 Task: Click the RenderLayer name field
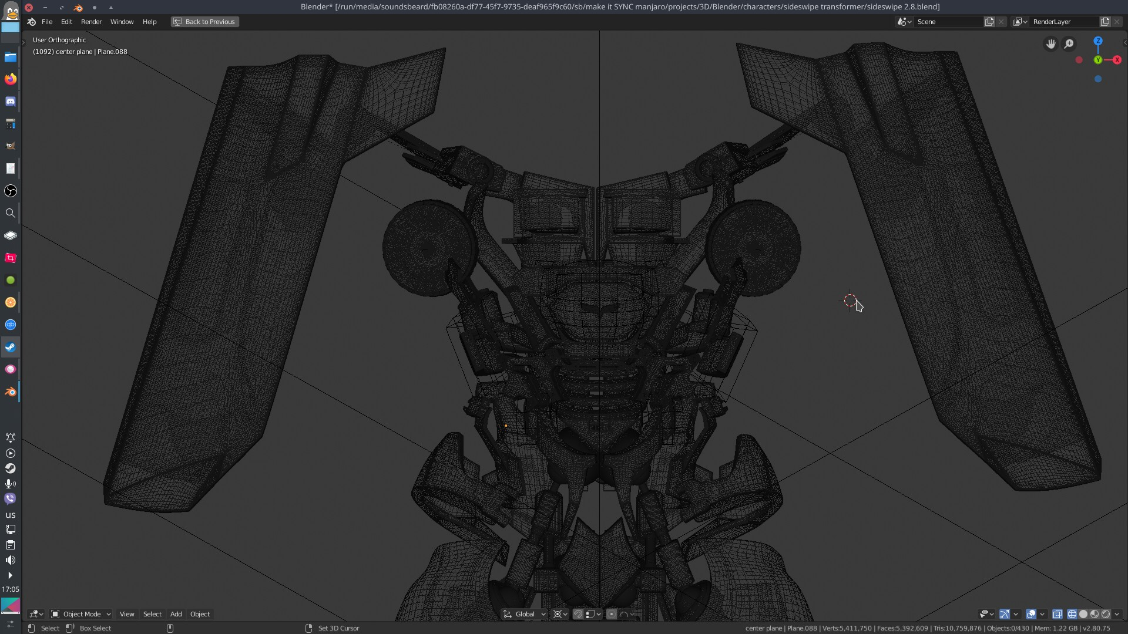click(1064, 22)
